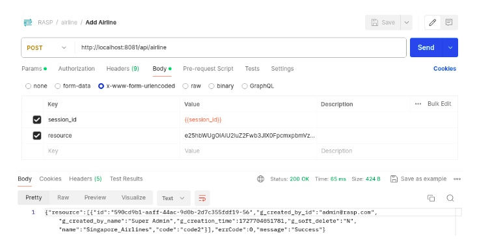
Task: Click the Size 424 B value
Action: [366, 179]
